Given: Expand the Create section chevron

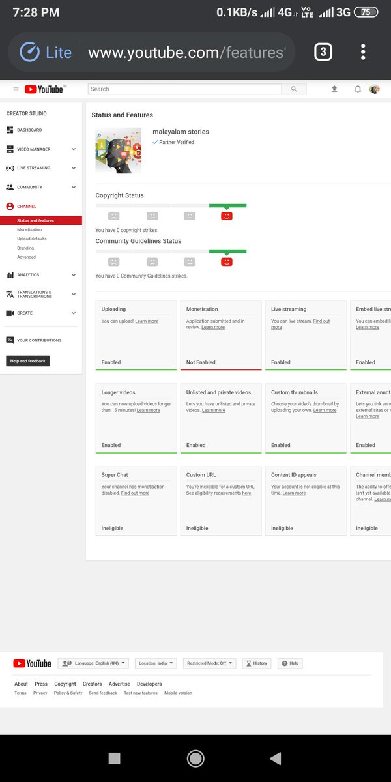Looking at the screenshot, I should [74, 313].
